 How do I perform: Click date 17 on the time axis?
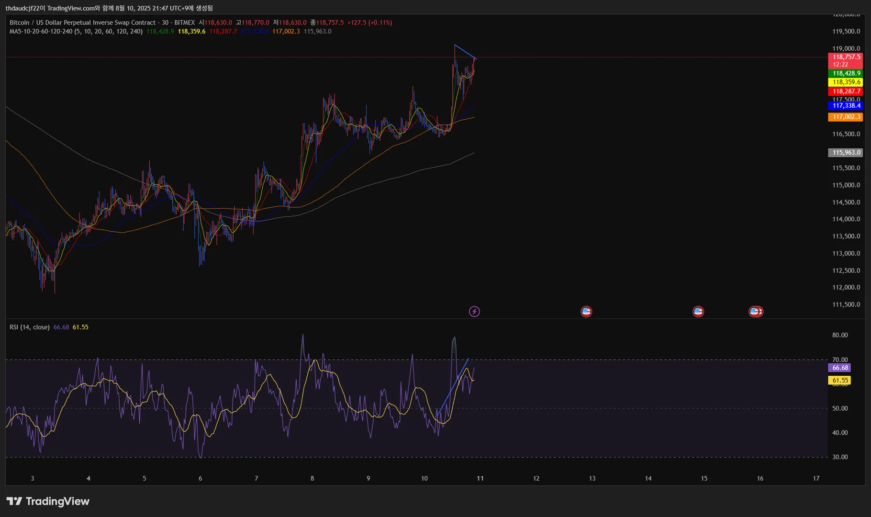(x=816, y=478)
